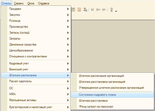Expand the Расчет зарплаты submenu

tap(36, 82)
